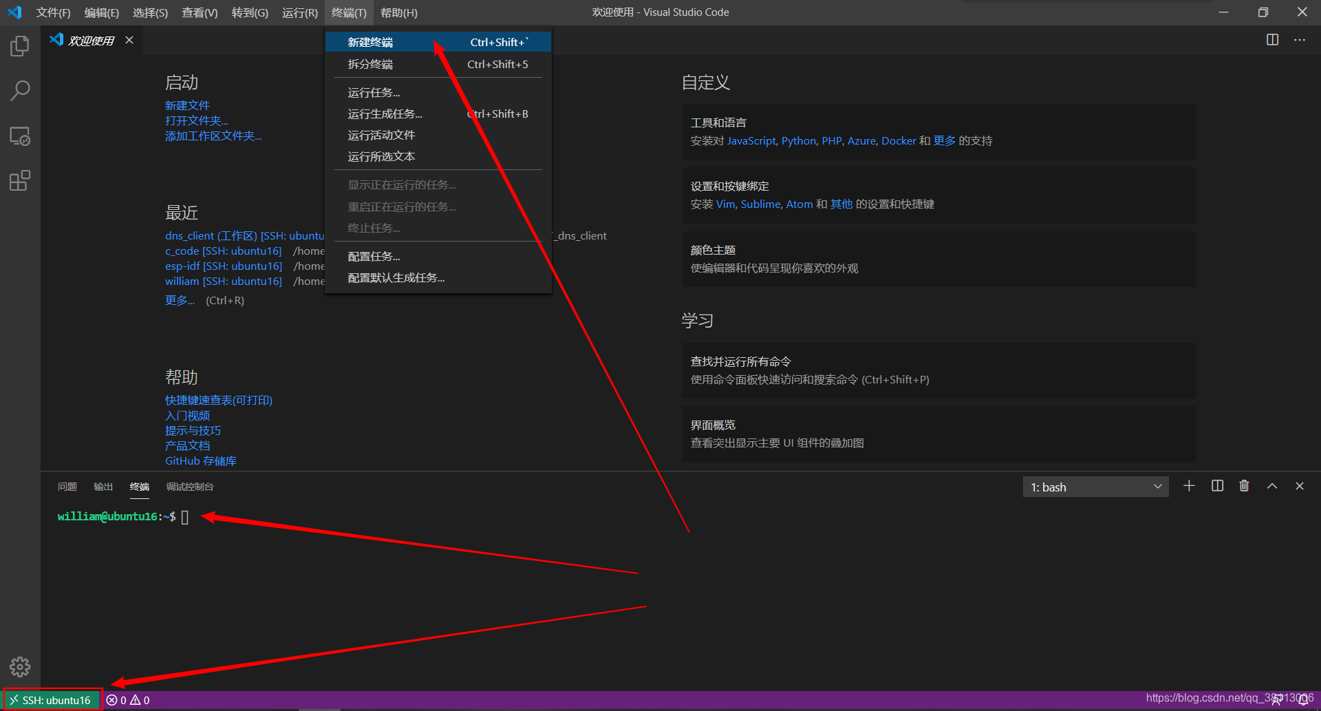This screenshot has width=1321, height=711.
Task: Open errors and warnings status item
Action: (128, 700)
